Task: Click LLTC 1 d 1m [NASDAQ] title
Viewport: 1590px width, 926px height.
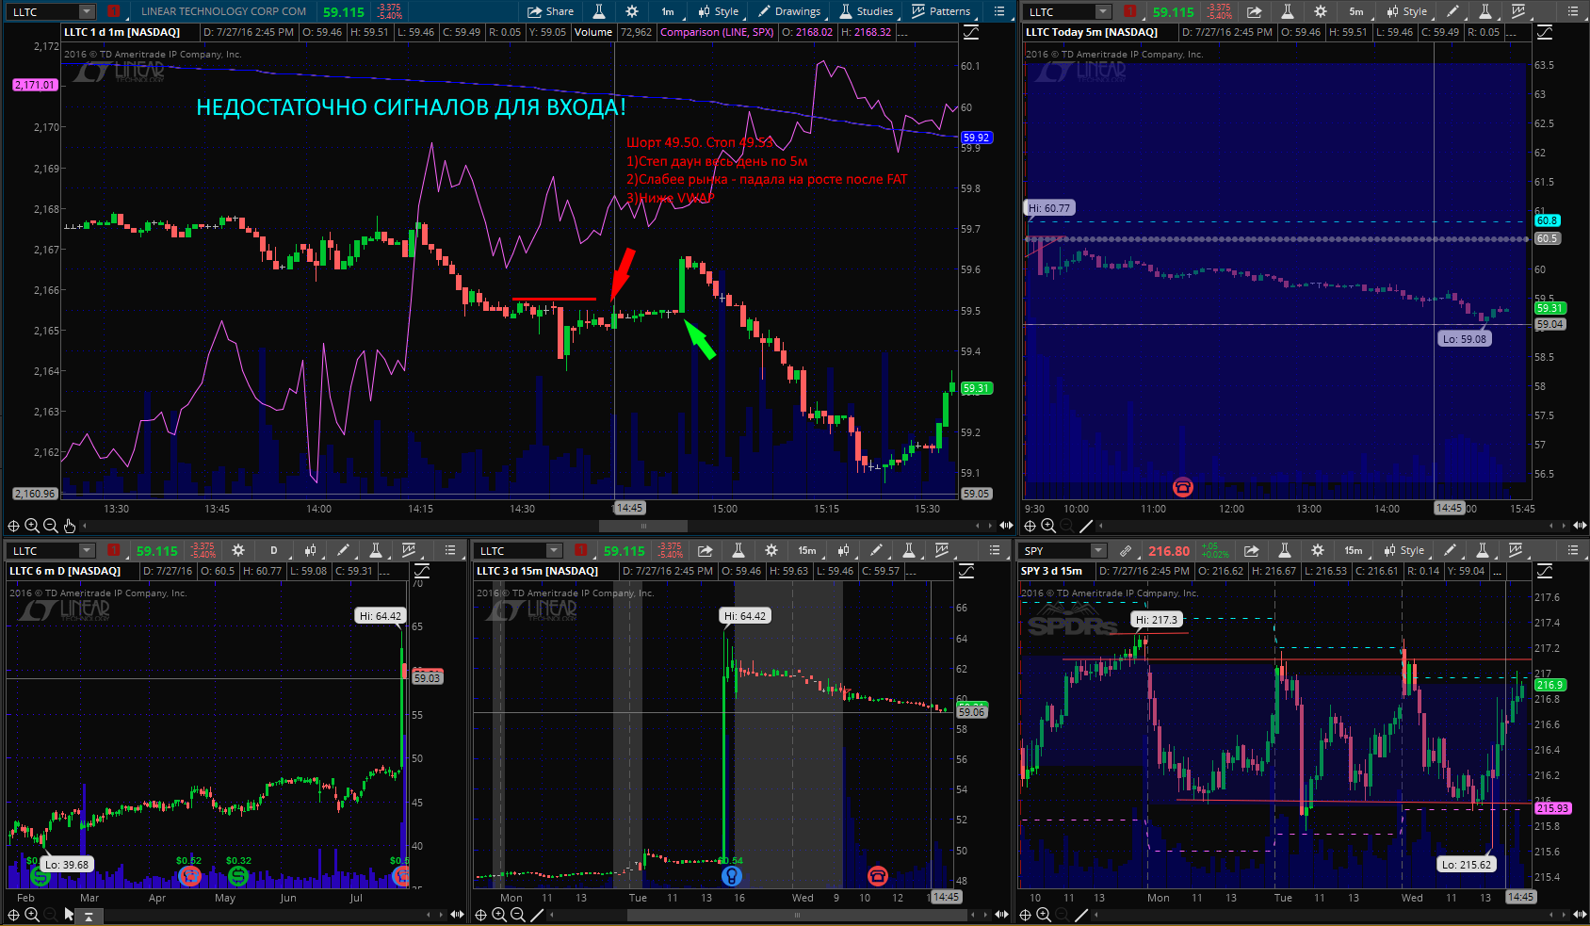Action: [x=122, y=32]
